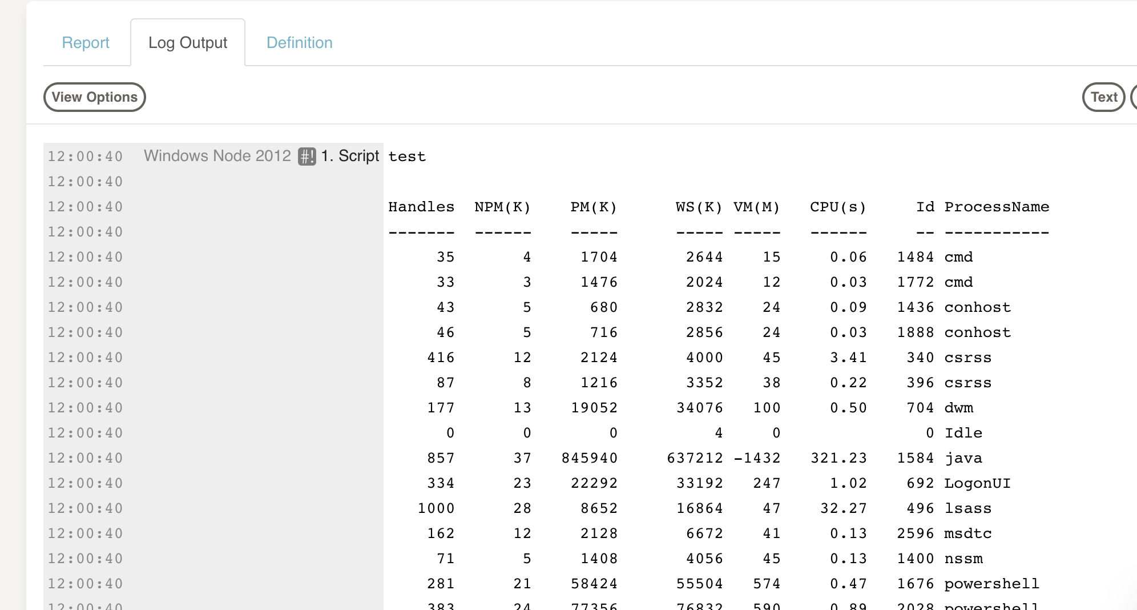The height and width of the screenshot is (610, 1137).
Task: Click the Text output format button
Action: pyautogui.click(x=1103, y=97)
